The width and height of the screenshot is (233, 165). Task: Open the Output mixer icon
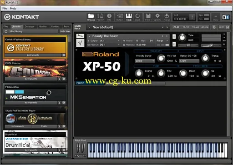pyautogui.click(x=120, y=17)
